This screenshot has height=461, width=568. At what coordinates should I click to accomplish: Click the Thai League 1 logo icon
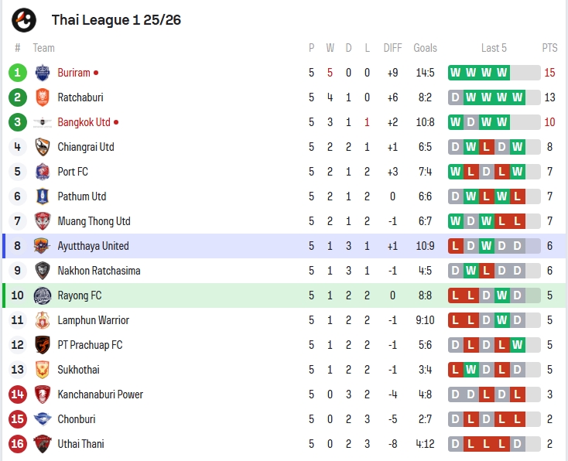coord(24,20)
